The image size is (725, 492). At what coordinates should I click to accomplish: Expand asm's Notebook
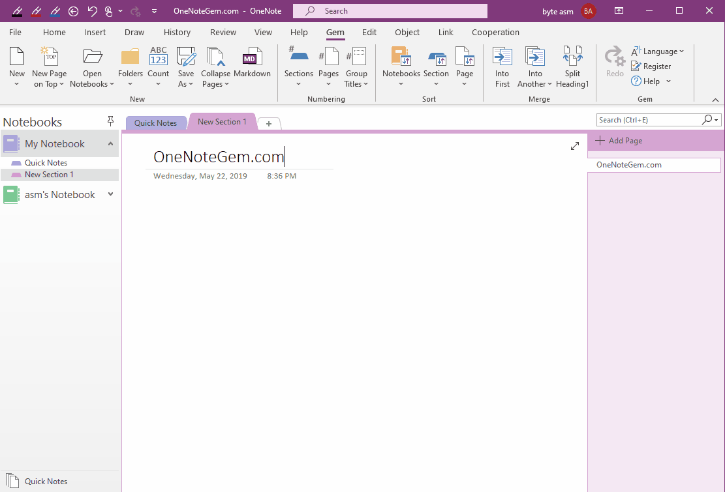point(110,194)
